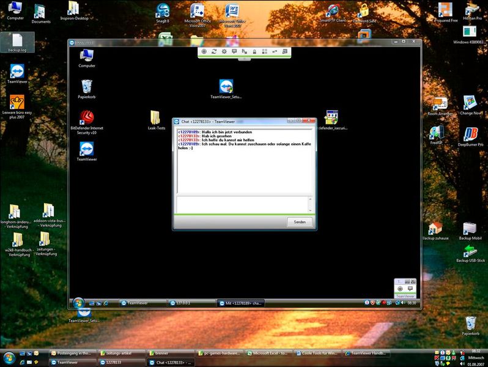This screenshot has height=367, width=488.
Task: Launch SmartFTP Client shortcut
Action: coord(333,13)
